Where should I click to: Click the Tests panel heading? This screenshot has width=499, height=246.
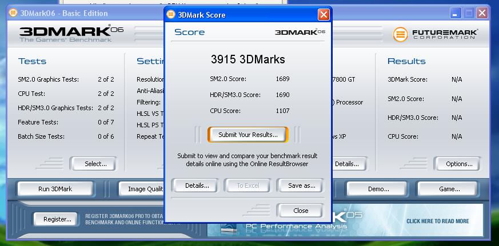(32, 61)
